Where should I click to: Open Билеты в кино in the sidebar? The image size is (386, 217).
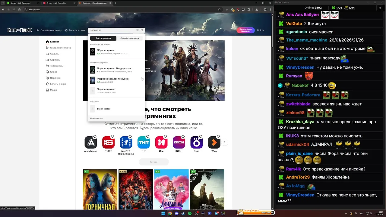pyautogui.click(x=56, y=84)
